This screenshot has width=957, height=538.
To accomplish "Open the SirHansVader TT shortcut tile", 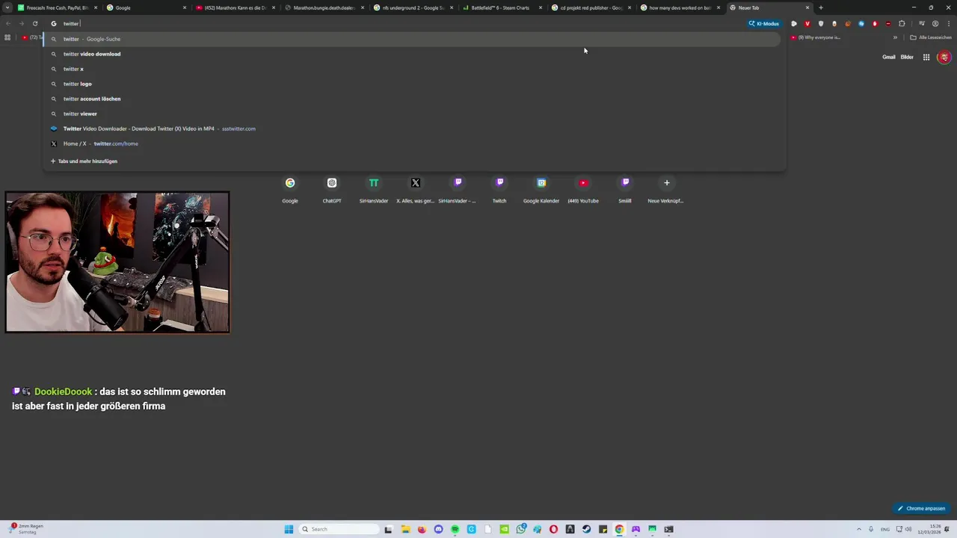I will (374, 189).
